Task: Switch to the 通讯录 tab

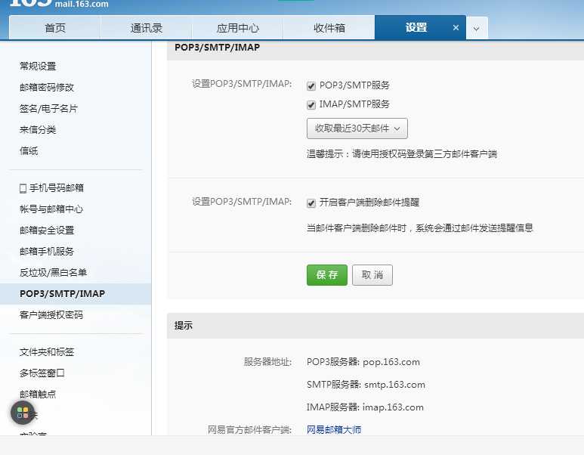Action: 147,28
